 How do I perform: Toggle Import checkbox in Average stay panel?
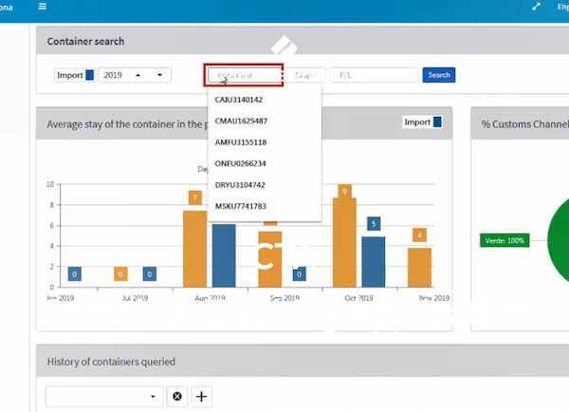coord(437,122)
